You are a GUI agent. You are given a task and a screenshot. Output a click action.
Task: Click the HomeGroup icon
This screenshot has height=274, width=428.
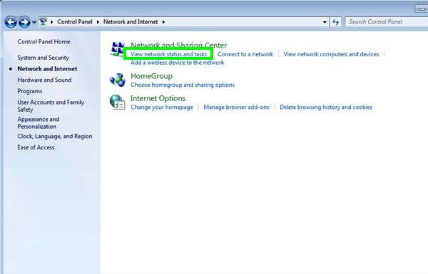pos(118,80)
